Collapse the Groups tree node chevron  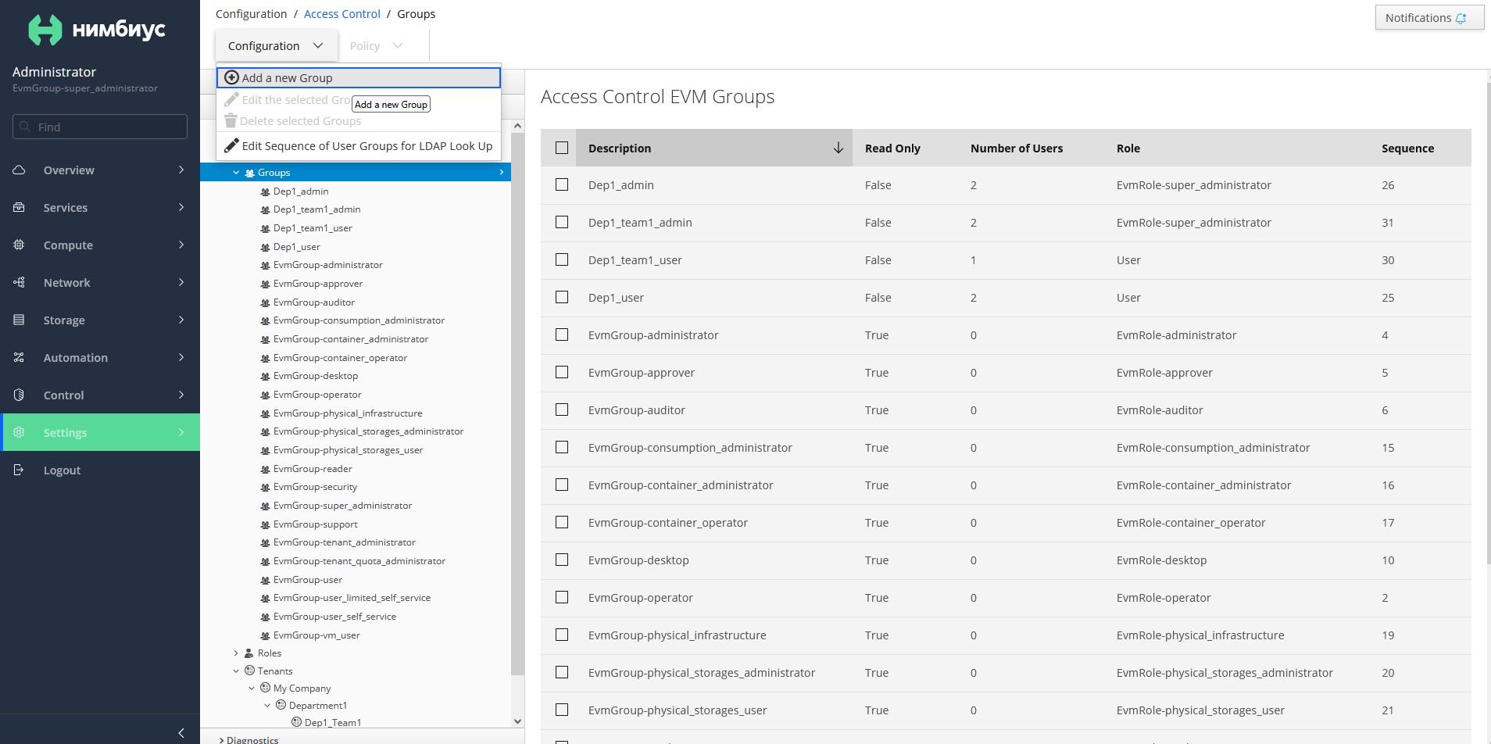pos(236,173)
